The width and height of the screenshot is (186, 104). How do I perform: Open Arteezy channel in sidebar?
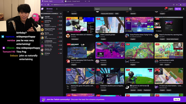(51, 54)
